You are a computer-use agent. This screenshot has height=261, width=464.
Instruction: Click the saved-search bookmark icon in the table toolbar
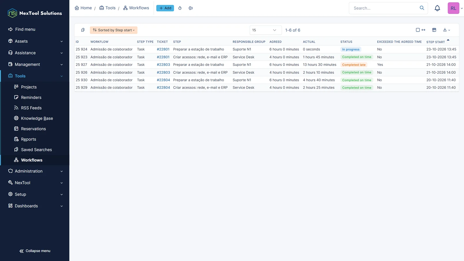pos(83,30)
